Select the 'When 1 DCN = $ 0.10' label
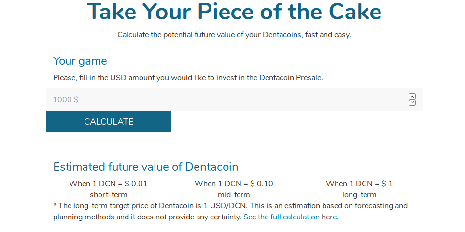 coord(234,184)
